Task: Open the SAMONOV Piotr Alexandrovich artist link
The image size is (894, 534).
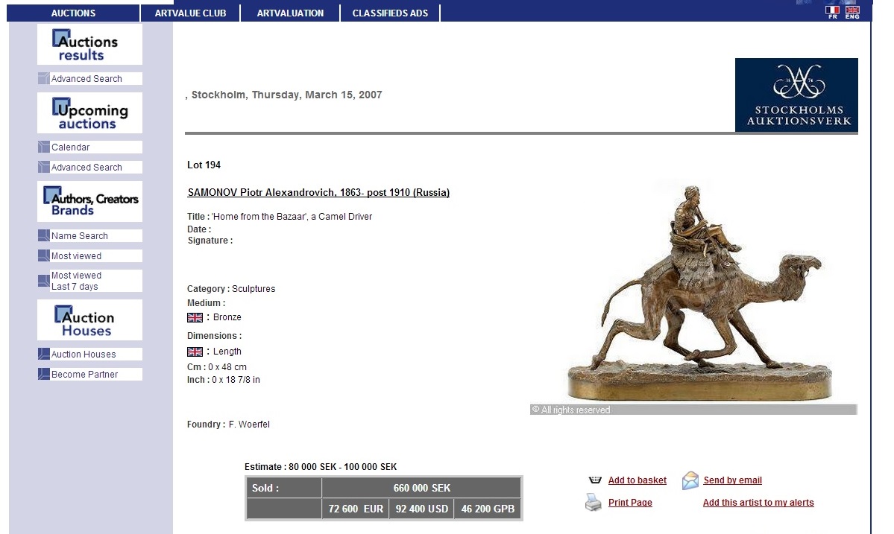Action: click(x=318, y=192)
